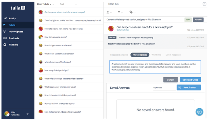Click avatar beside 'Can I expense a team lunch' ticket
The image size is (209, 121).
[40, 12]
